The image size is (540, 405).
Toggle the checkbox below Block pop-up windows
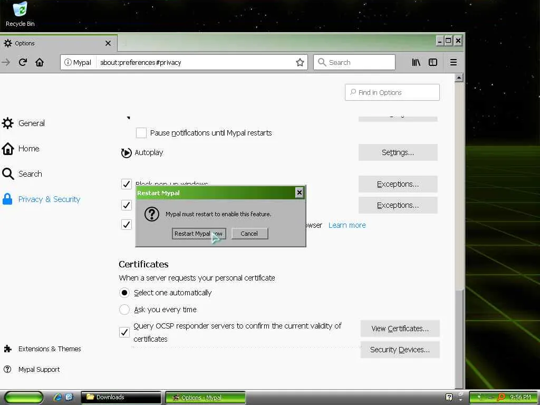pyautogui.click(x=127, y=205)
